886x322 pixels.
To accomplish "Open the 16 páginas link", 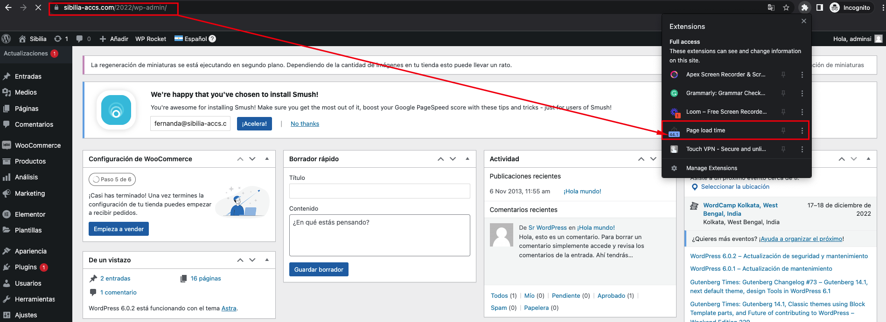I will pyautogui.click(x=206, y=278).
